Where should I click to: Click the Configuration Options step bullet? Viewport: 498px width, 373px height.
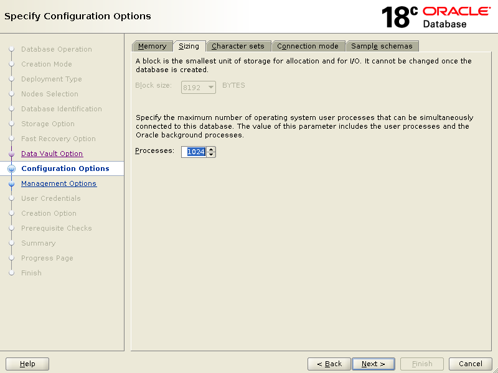11,168
